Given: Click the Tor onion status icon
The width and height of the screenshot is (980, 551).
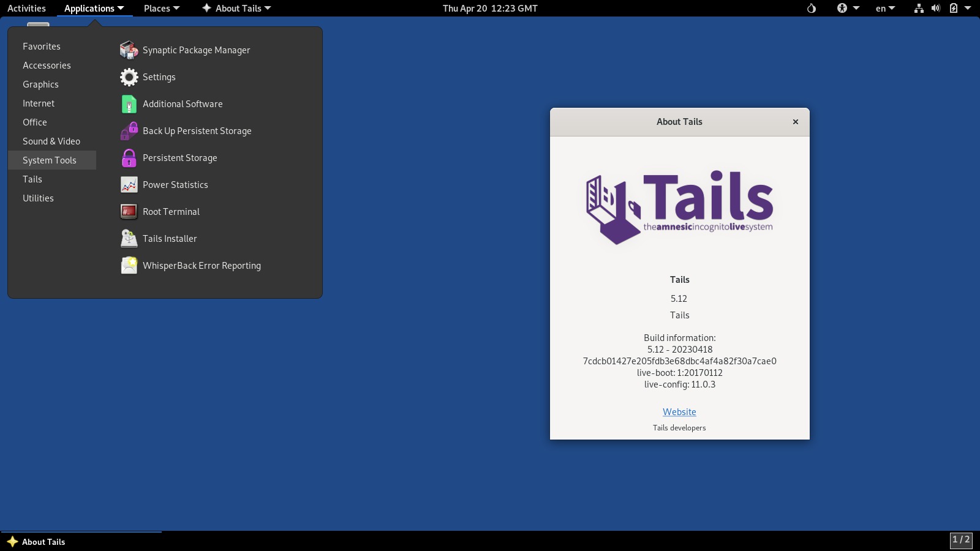Looking at the screenshot, I should point(812,9).
